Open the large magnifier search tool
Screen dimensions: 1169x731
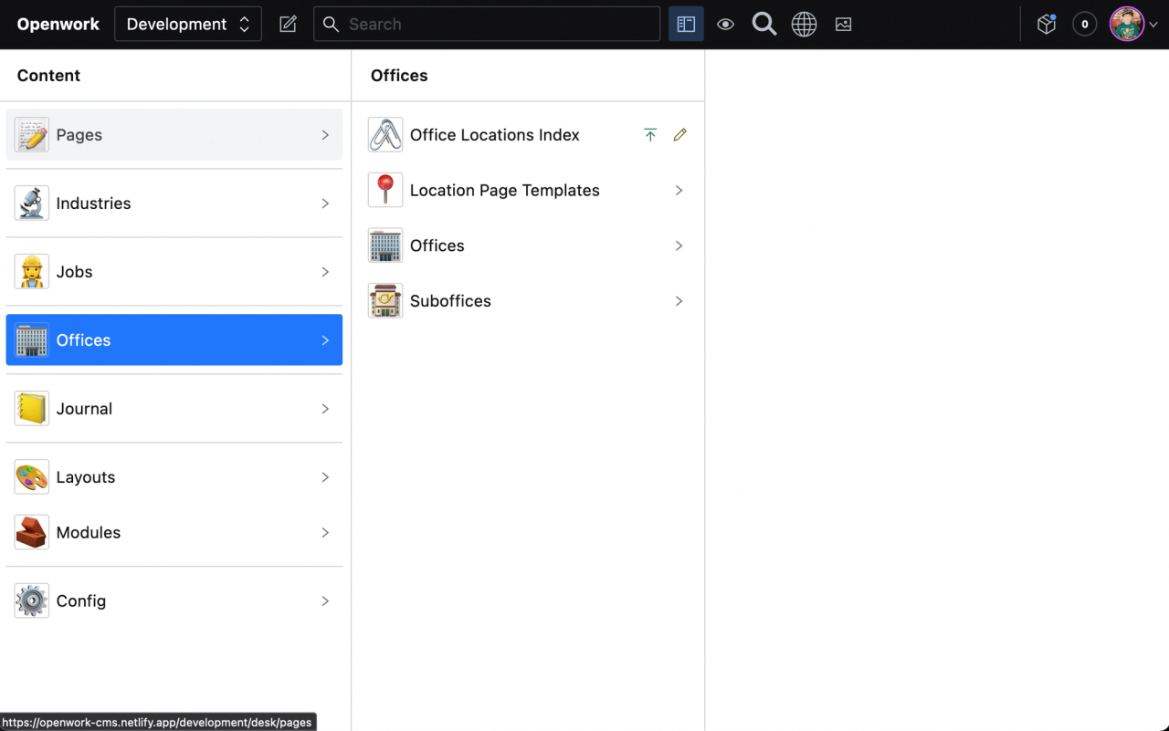pyautogui.click(x=764, y=25)
